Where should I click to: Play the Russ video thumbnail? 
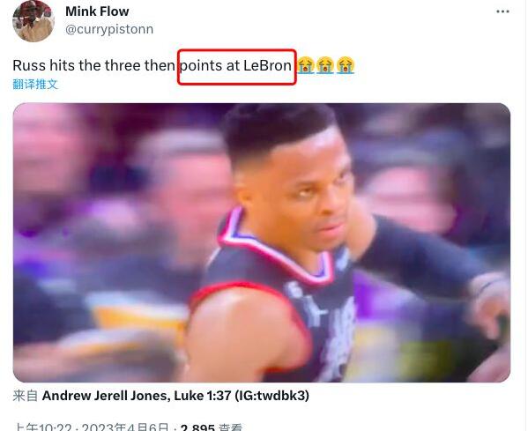(x=262, y=242)
